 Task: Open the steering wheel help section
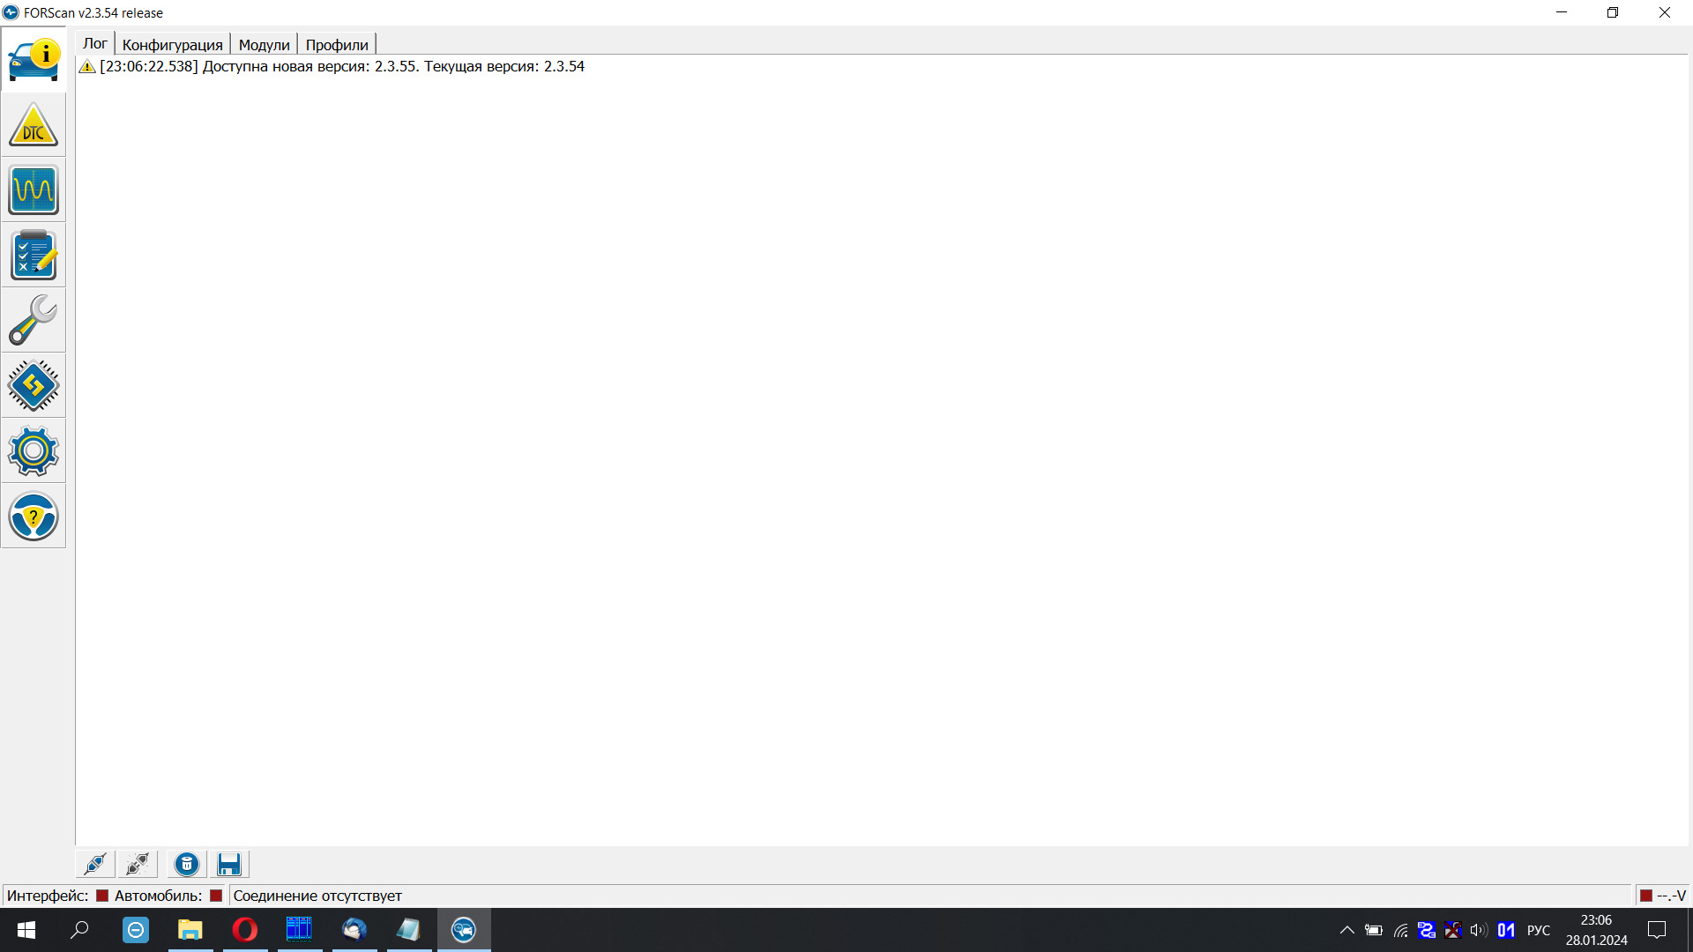click(34, 517)
